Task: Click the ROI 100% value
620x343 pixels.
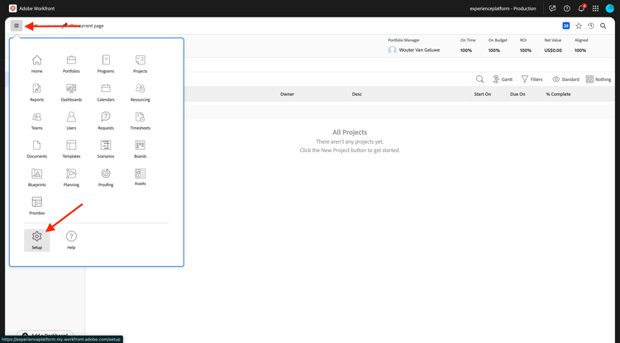Action: [526, 50]
